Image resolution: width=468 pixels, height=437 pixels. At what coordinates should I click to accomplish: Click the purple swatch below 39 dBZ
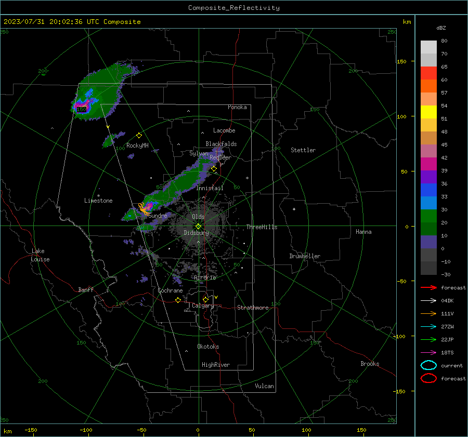428,177
